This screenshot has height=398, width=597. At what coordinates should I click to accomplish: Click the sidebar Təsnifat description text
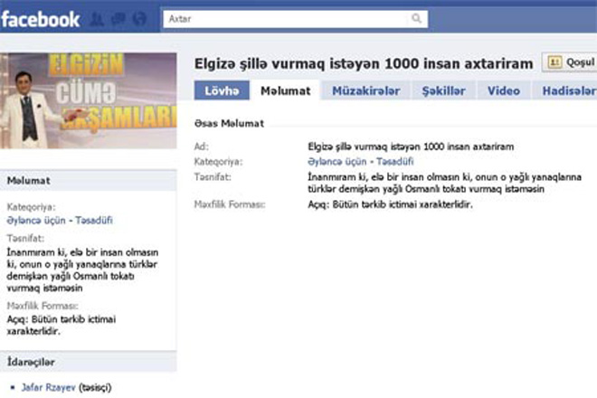(x=82, y=270)
